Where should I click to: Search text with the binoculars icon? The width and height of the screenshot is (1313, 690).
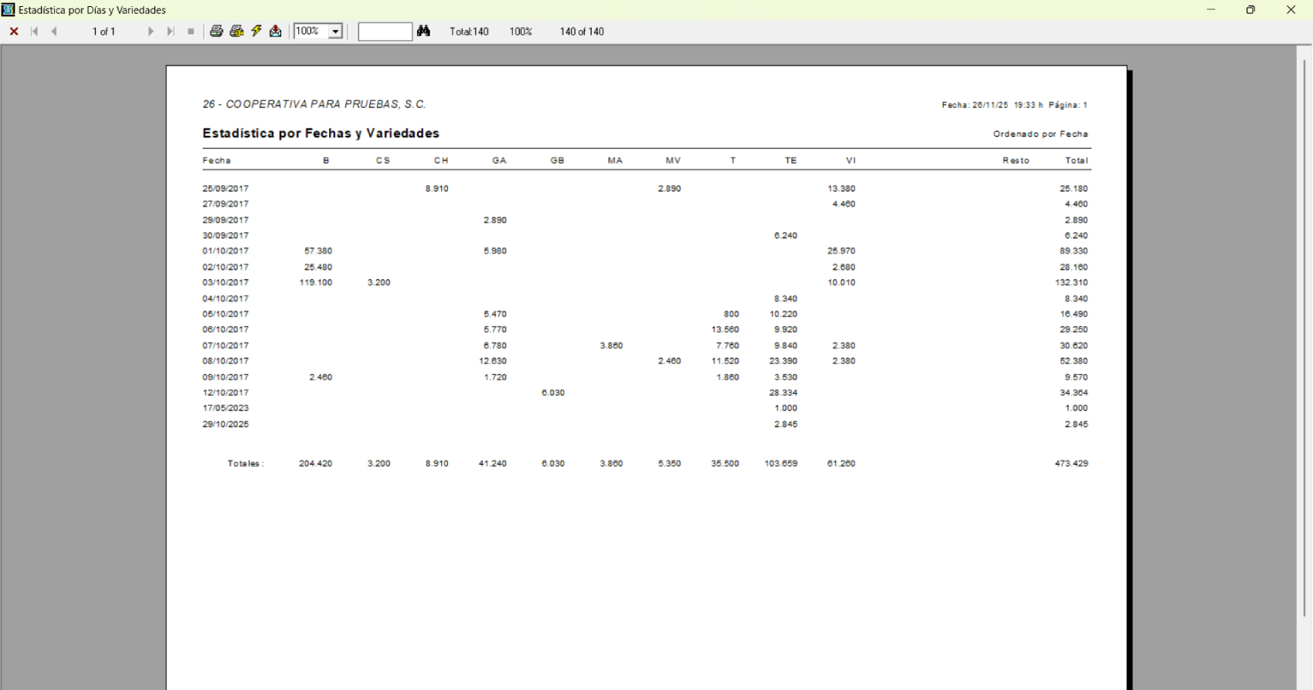tap(423, 32)
